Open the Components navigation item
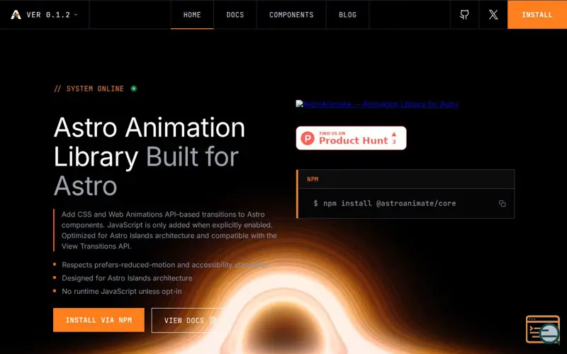The width and height of the screenshot is (567, 354). (291, 15)
